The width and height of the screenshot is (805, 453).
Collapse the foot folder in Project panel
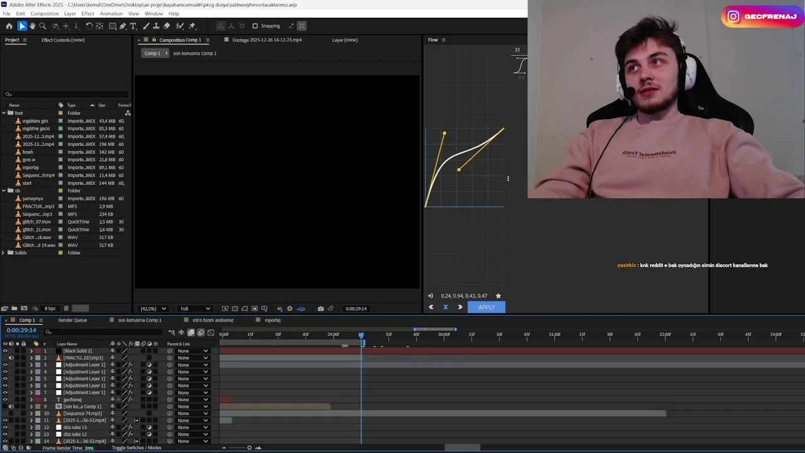coord(3,113)
